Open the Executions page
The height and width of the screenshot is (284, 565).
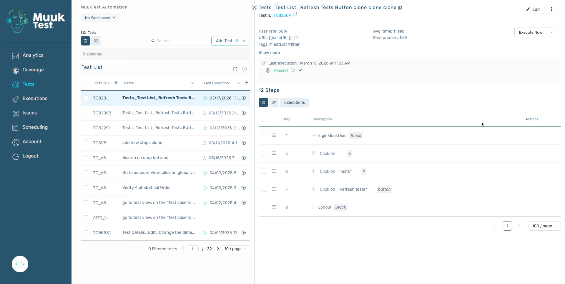(30, 99)
